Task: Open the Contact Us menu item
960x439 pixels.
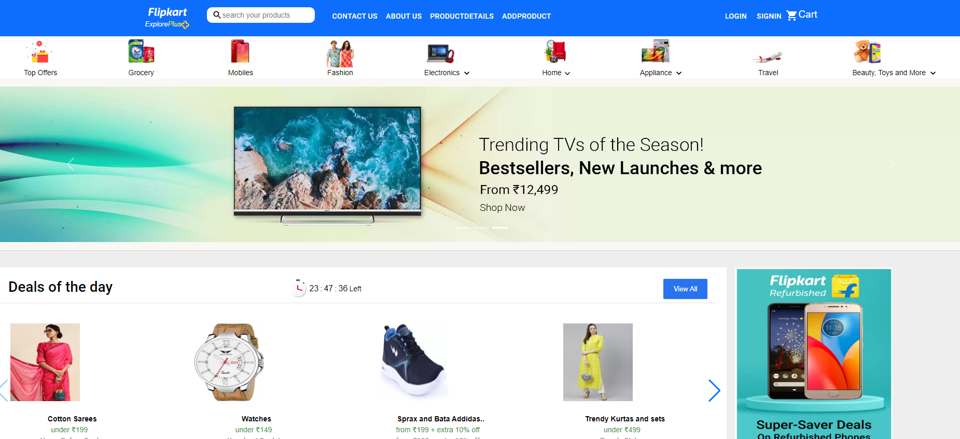Action: [x=355, y=16]
